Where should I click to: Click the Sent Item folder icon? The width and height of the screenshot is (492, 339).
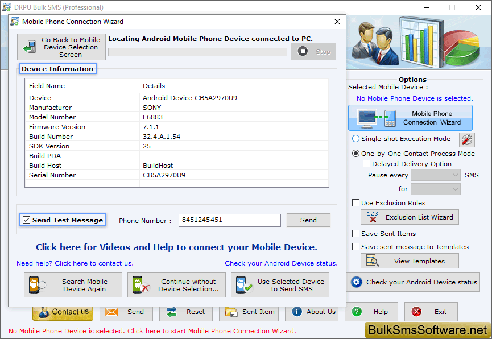[231, 312]
